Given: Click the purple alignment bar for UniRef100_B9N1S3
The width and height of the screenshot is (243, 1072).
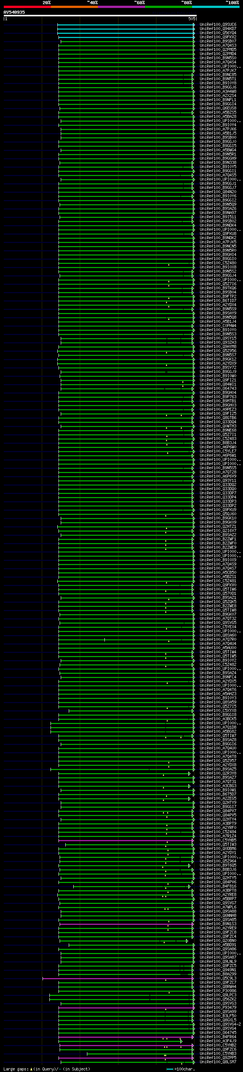Looking at the screenshot, I should click(x=126, y=924).
